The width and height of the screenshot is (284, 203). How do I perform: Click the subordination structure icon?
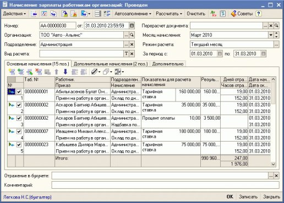[x=107, y=14]
